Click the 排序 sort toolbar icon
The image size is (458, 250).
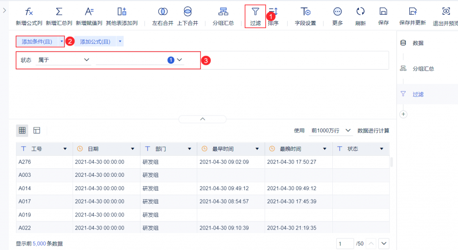tap(273, 12)
